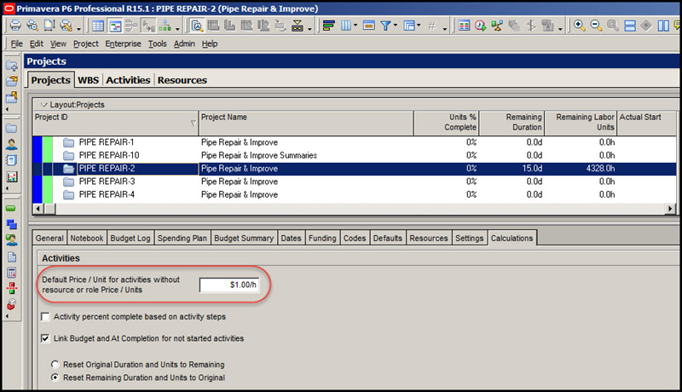This screenshot has height=392, width=682.
Task: Select the PIPE REPAIR-3 project row
Action: 355,182
